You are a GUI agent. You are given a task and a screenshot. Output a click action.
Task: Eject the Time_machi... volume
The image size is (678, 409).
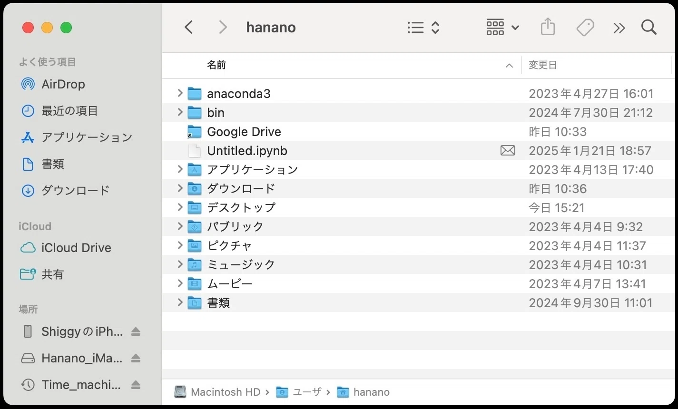[136, 385]
